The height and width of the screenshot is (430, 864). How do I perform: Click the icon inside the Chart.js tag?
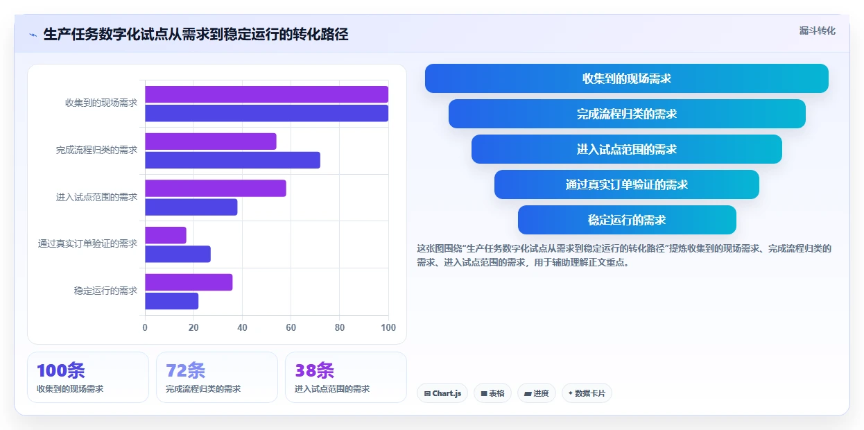tap(427, 393)
